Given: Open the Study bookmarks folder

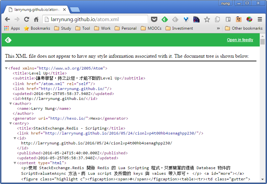Looking at the screenshot, I should tap(63, 28).
